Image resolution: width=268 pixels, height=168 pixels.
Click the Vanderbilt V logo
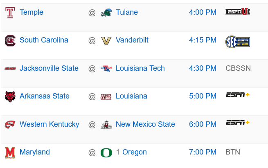[106, 40]
